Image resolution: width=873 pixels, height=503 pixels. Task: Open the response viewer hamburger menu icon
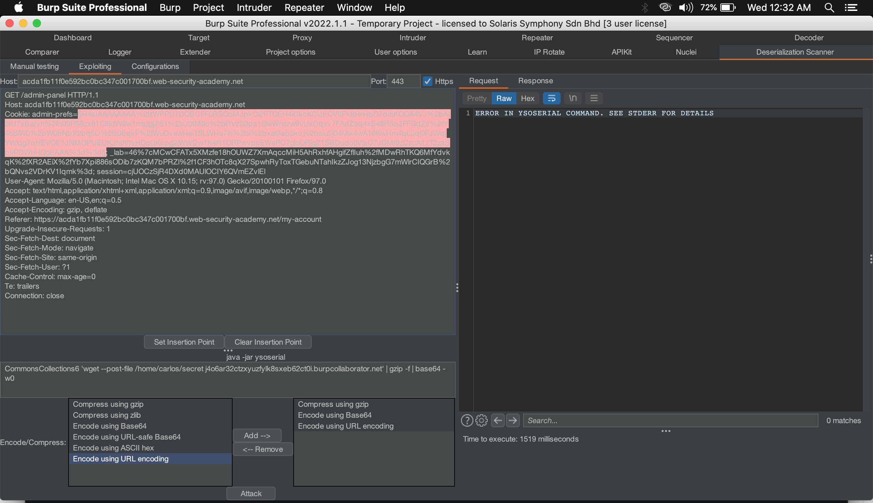click(594, 99)
